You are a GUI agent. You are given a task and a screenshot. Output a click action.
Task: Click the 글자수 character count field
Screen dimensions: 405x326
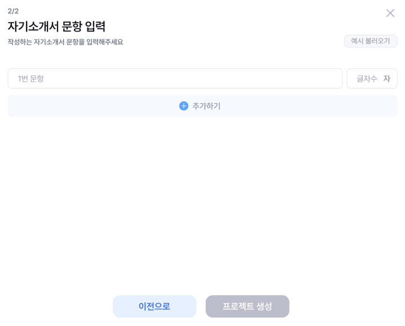pos(367,78)
